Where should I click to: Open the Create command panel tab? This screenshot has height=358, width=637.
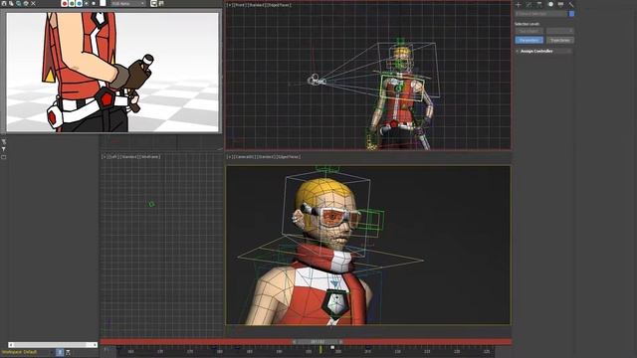pos(518,4)
